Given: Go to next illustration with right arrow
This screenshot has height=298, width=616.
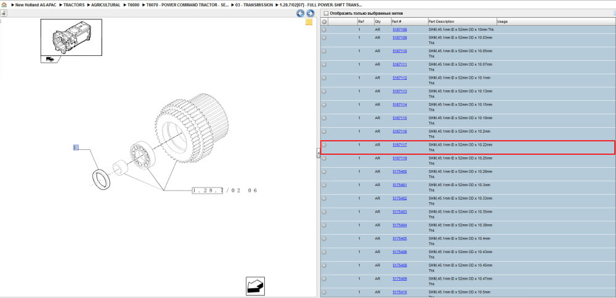Looking at the screenshot, I should click(x=310, y=14).
